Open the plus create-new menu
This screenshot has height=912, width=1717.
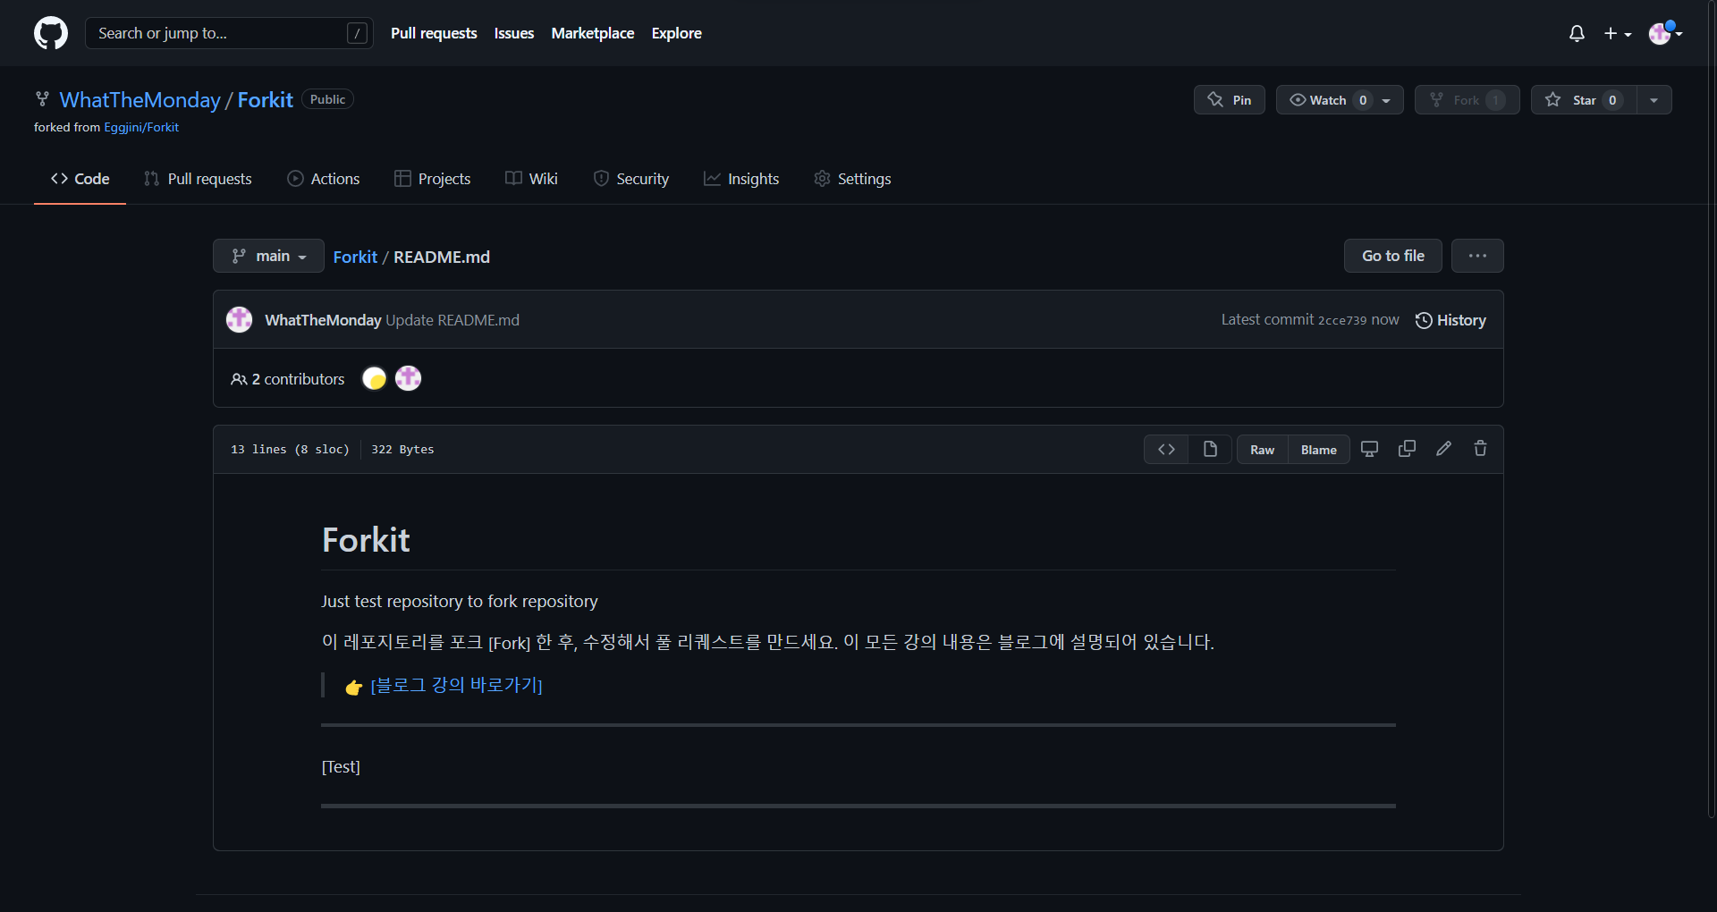[x=1618, y=33]
